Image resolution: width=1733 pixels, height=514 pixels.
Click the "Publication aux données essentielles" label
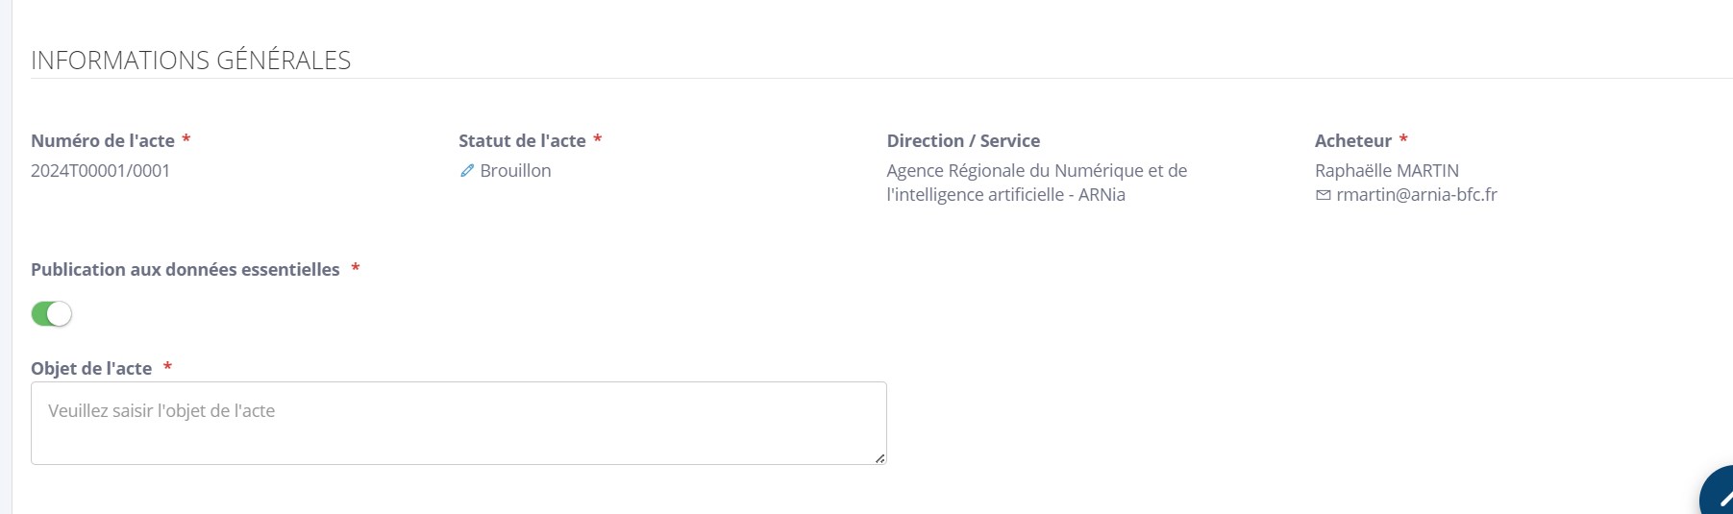(x=186, y=270)
